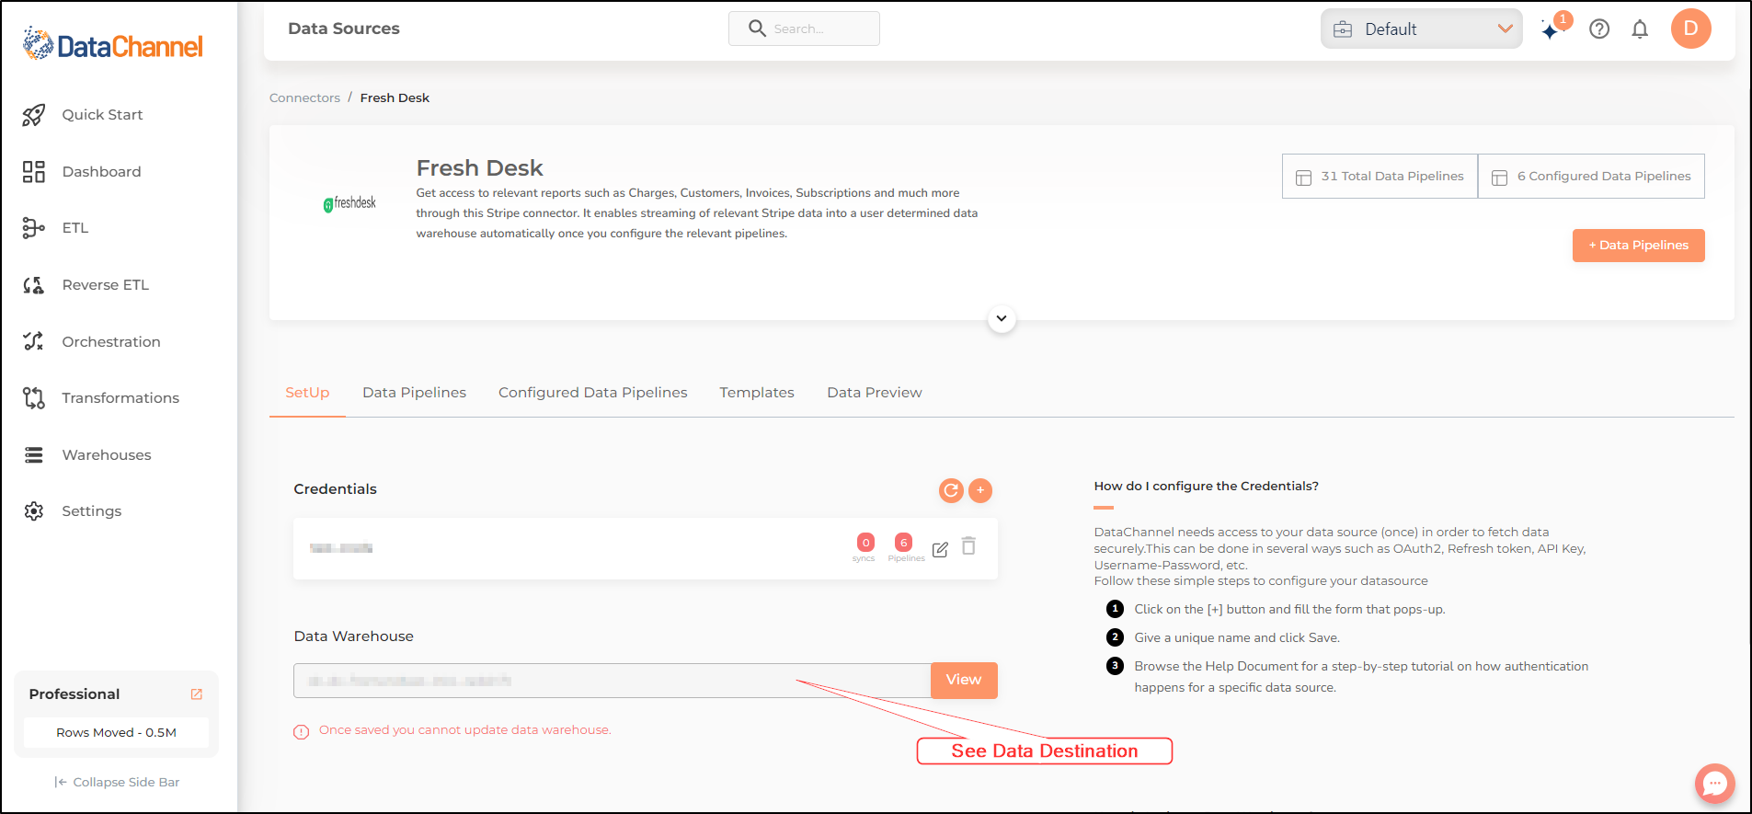Image resolution: width=1752 pixels, height=814 pixels.
Task: Click the DataChannel logo
Action: pos(112,44)
